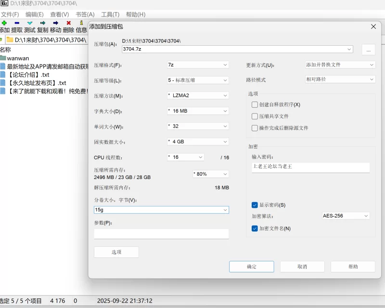385x308 pixels.
Task: Open the 文件(F) menu
Action: pos(10,14)
